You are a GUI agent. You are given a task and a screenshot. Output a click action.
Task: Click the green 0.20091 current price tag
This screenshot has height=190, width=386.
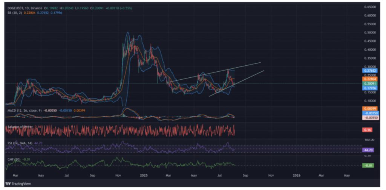click(368, 83)
